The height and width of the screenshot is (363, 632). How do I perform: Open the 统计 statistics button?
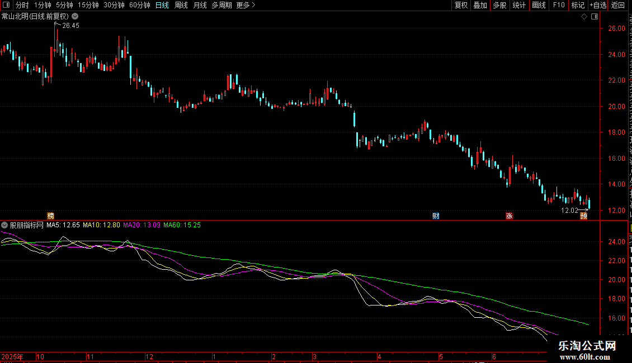click(519, 5)
